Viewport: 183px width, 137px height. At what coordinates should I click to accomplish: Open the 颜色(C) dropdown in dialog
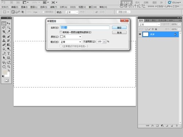tap(71, 37)
